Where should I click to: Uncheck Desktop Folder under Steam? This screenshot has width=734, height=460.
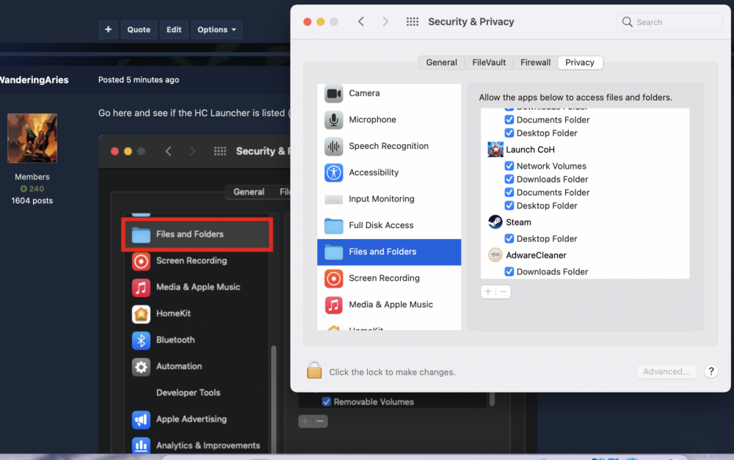pyautogui.click(x=509, y=238)
